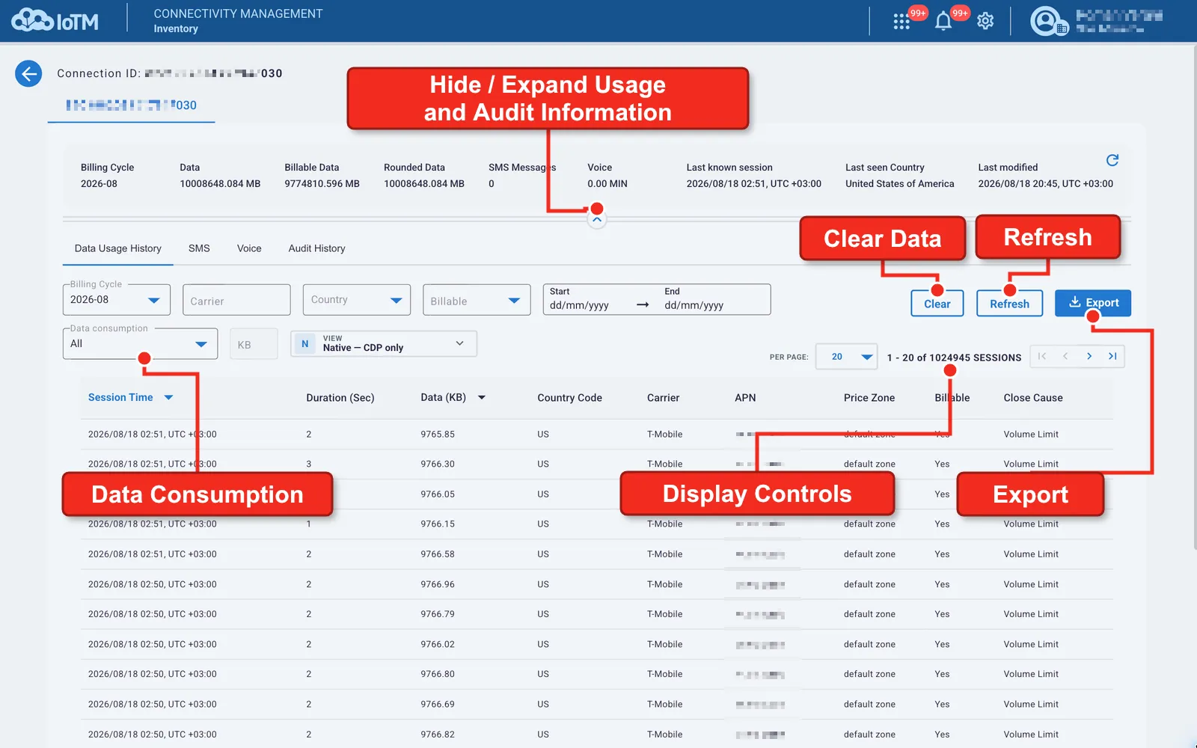Click the APN column header
1197x748 pixels.
745,398
